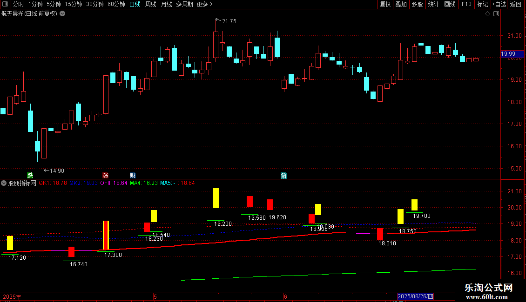Screen dimensions: 526x302
Task: Select the 14.90 low price annotation
Action: (57, 171)
